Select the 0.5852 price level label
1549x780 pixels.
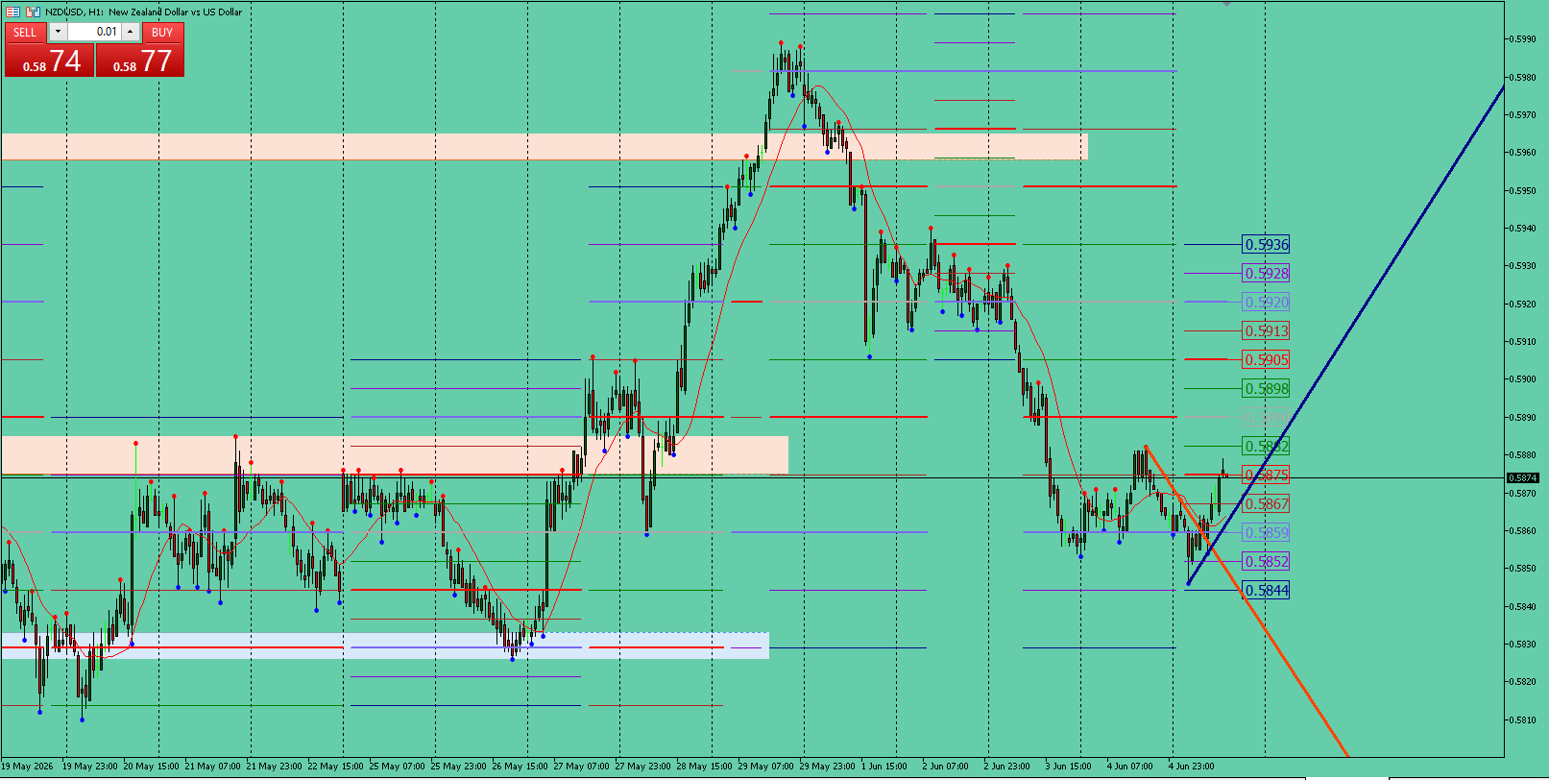(x=1266, y=561)
